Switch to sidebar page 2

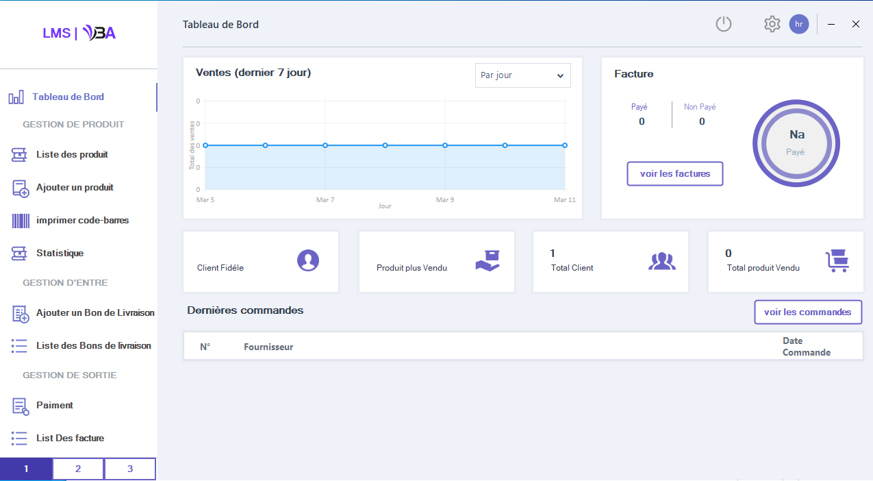coord(78,469)
